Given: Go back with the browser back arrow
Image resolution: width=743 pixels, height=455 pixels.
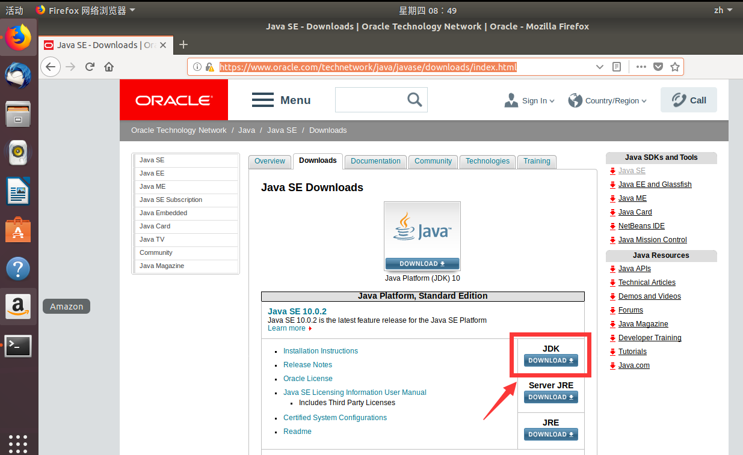Looking at the screenshot, I should (x=51, y=67).
